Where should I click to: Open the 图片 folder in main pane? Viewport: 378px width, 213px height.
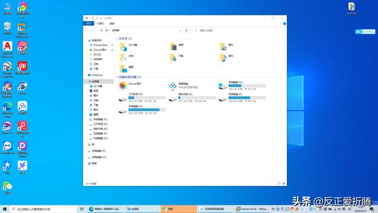[227, 47]
